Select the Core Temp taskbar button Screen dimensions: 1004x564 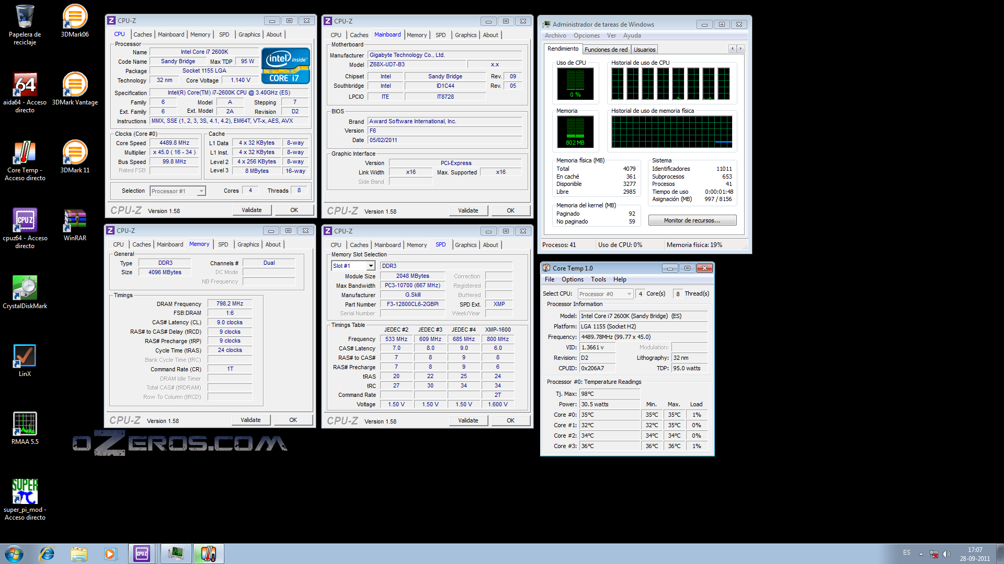pos(209,554)
